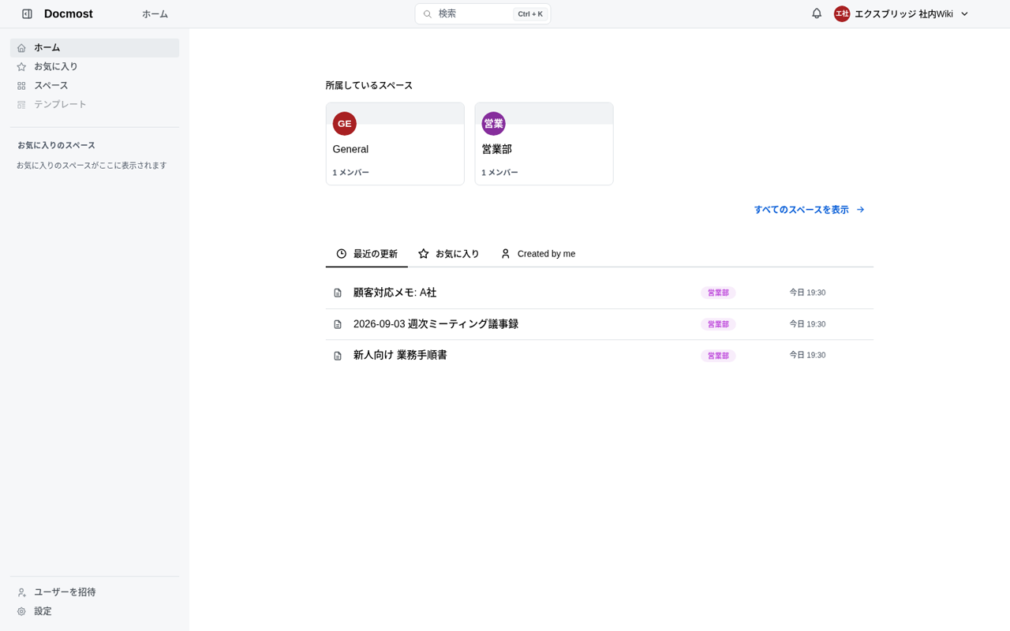The image size is (1010, 631).
Task: Click the お気に入りのスペースがここに表示されます text
Action: 92,166
